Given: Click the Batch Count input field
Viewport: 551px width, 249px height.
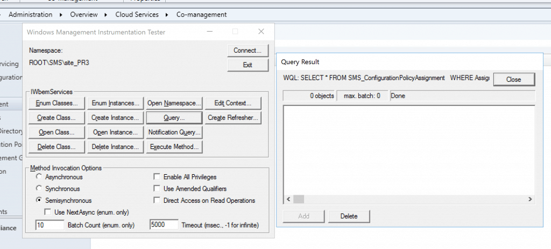Looking at the screenshot, I should click(x=50, y=225).
